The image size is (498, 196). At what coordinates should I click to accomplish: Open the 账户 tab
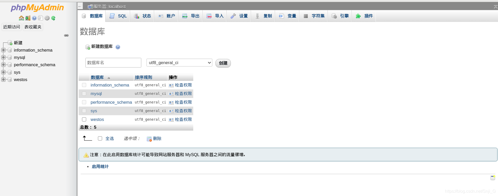click(166, 16)
